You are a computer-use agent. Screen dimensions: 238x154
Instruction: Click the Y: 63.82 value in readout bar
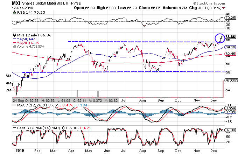tap(111, 101)
